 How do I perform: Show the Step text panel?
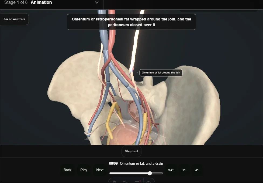click(131, 151)
